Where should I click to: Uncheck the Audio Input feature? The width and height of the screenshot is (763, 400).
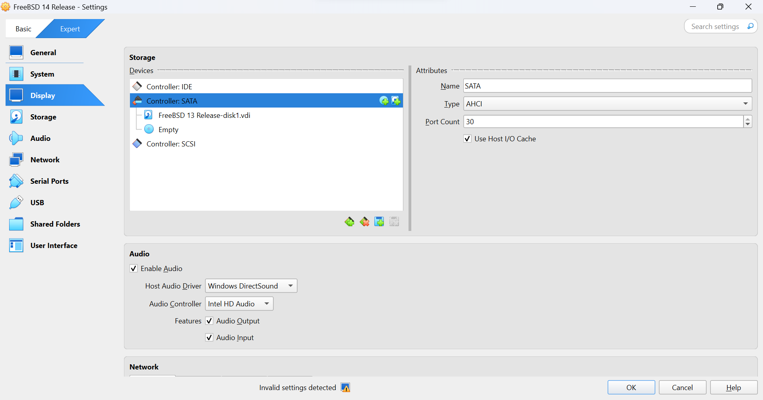click(209, 338)
